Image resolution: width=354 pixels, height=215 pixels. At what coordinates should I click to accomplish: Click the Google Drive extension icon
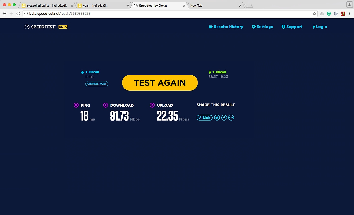pos(322,13)
